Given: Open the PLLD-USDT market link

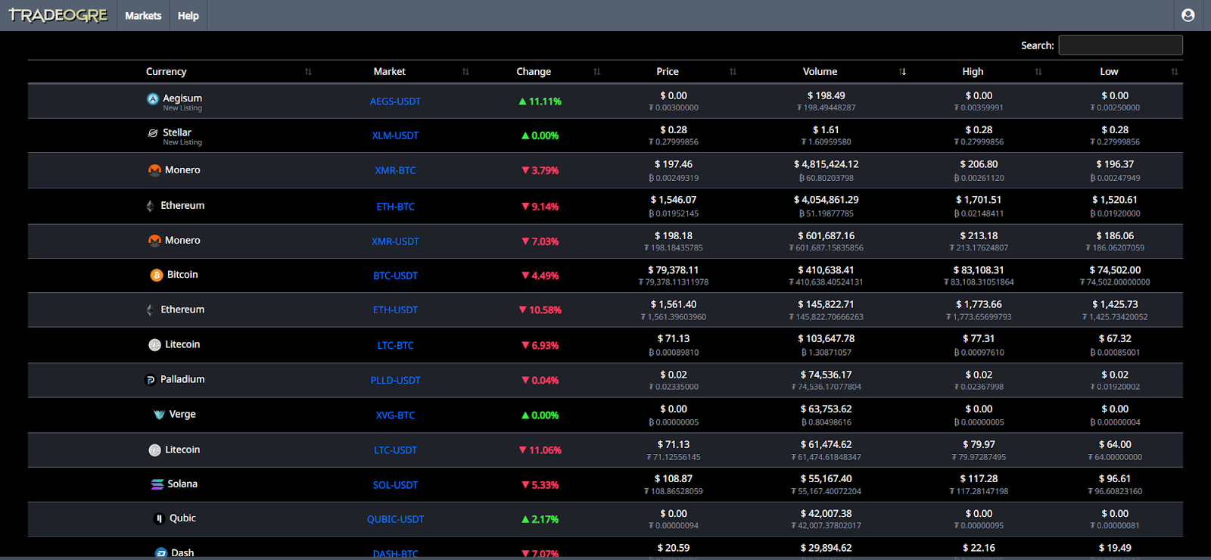Looking at the screenshot, I should (395, 380).
